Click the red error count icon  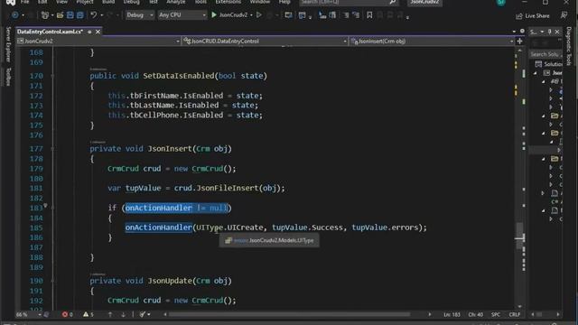(x=65, y=314)
